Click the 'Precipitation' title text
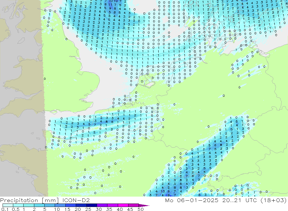 pos(19,200)
